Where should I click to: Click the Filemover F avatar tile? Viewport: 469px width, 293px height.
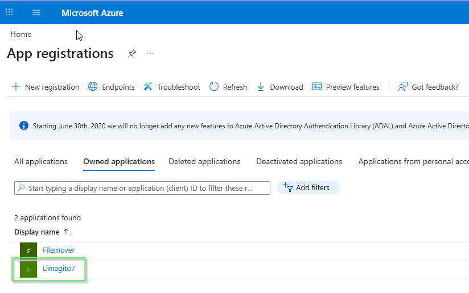pos(28,251)
